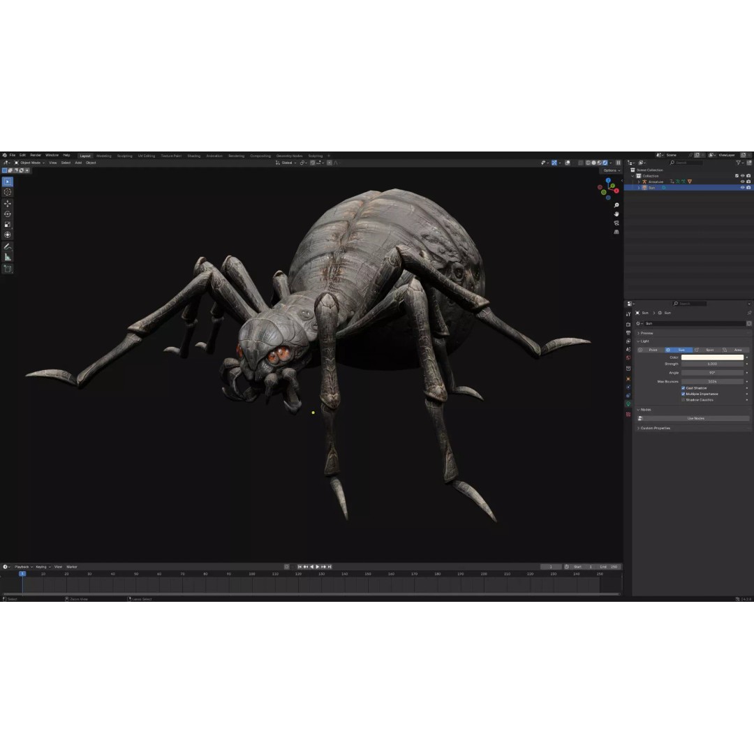Open the viewport Options dropdown
The image size is (754, 754).
[611, 170]
